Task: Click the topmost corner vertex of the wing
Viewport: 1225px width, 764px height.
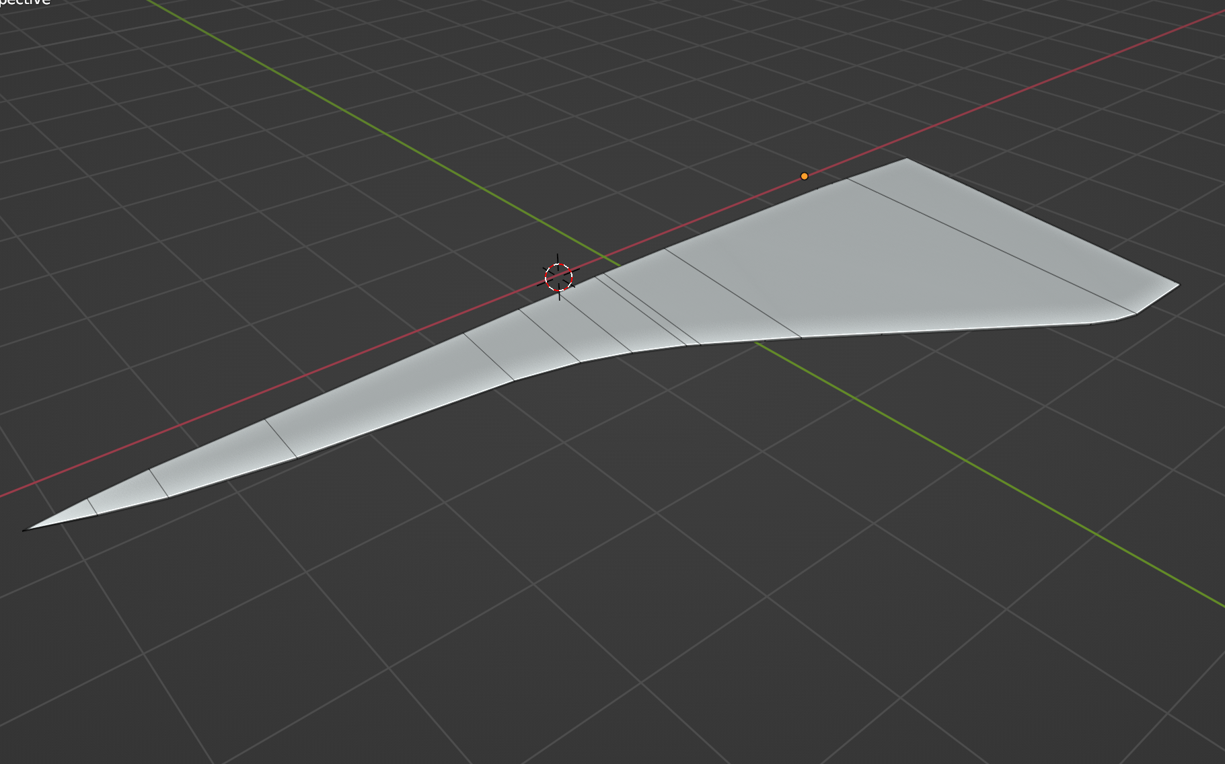Action: [906, 159]
